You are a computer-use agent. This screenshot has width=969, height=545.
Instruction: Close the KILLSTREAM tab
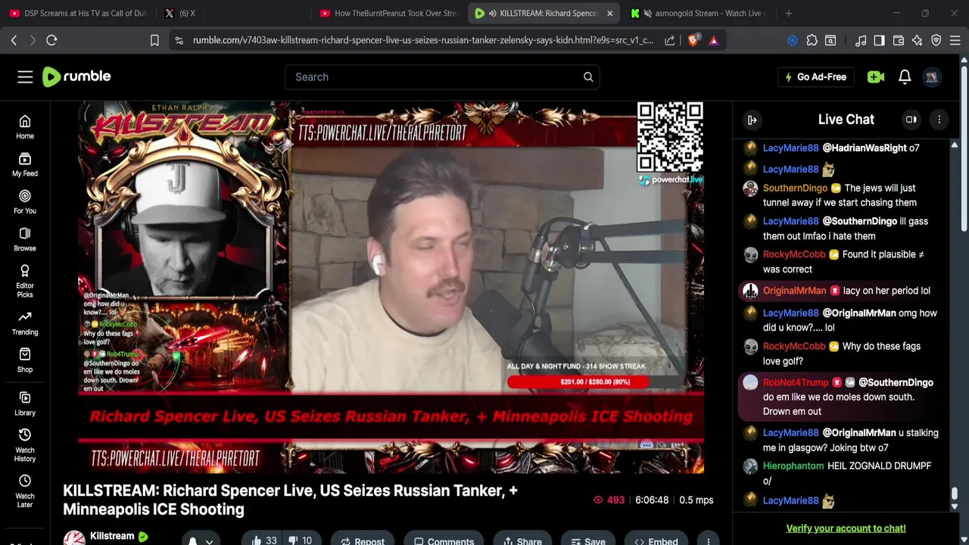click(x=609, y=13)
